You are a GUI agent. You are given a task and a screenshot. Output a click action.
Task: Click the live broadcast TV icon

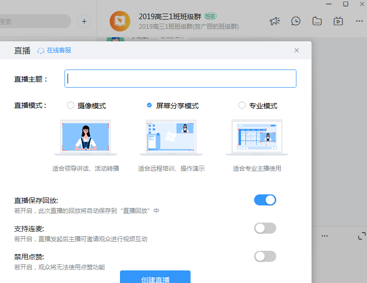coord(338,21)
